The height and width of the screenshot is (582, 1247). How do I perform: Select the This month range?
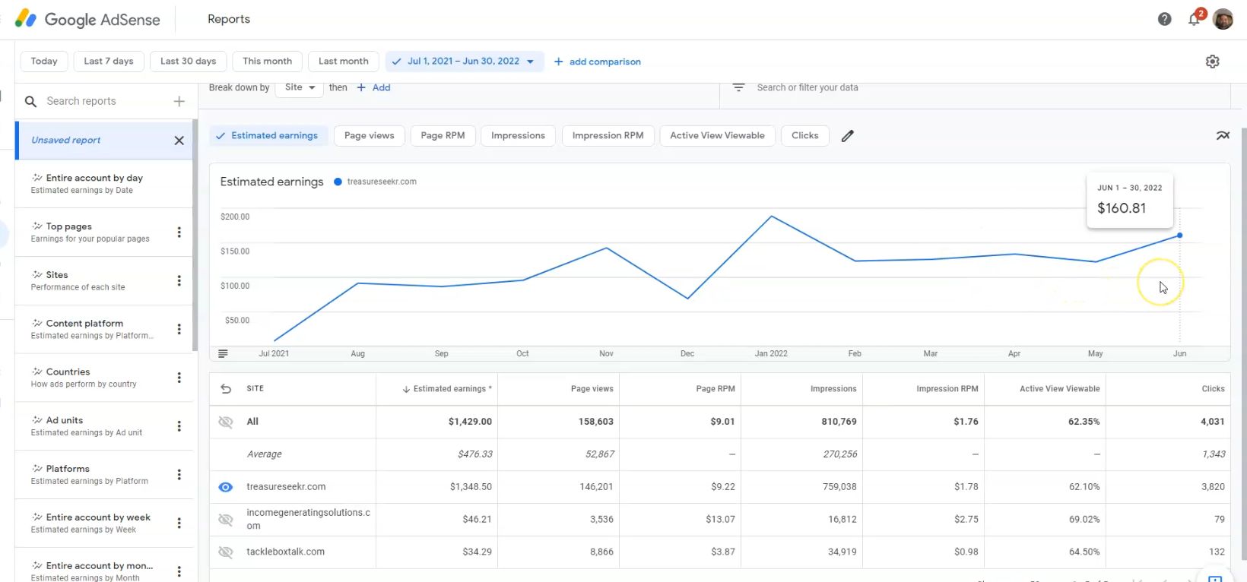point(267,62)
